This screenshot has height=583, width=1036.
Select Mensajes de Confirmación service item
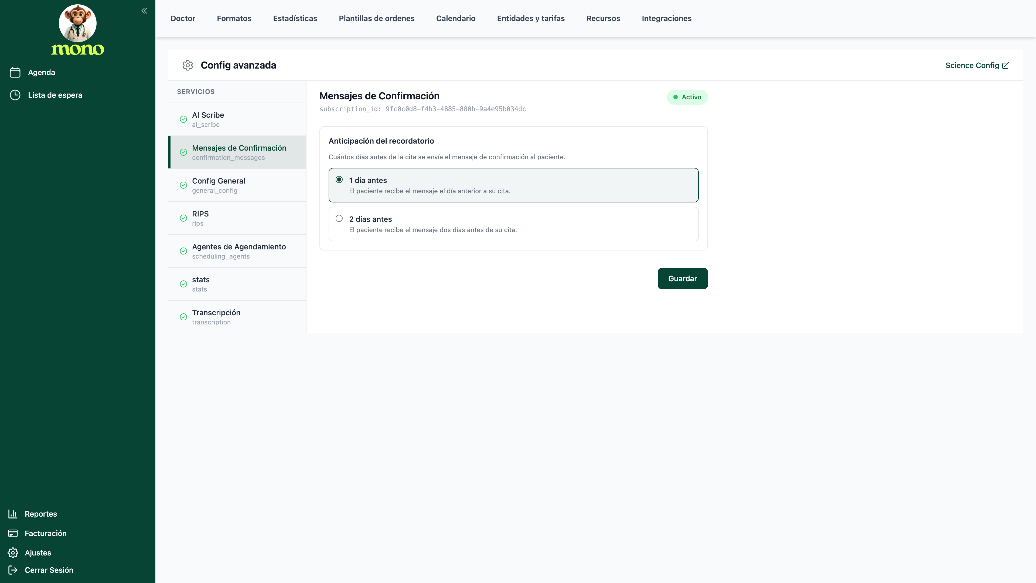(237, 152)
